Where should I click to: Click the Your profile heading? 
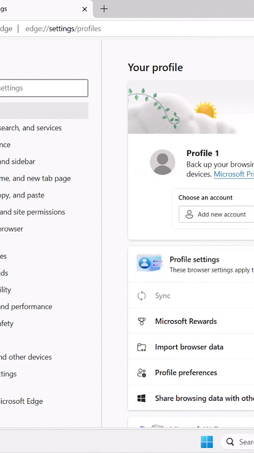pyautogui.click(x=156, y=67)
